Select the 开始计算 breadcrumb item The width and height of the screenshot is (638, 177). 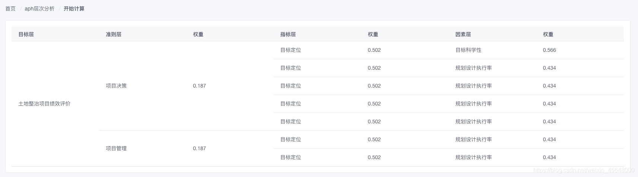tap(74, 9)
